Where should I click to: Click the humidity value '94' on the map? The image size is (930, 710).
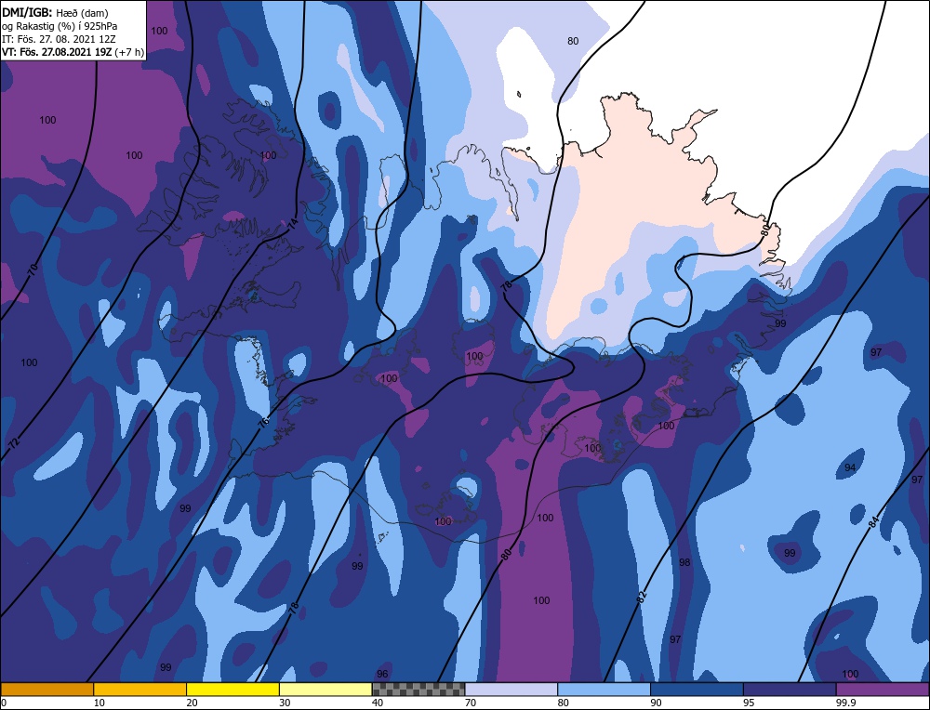pyautogui.click(x=850, y=467)
